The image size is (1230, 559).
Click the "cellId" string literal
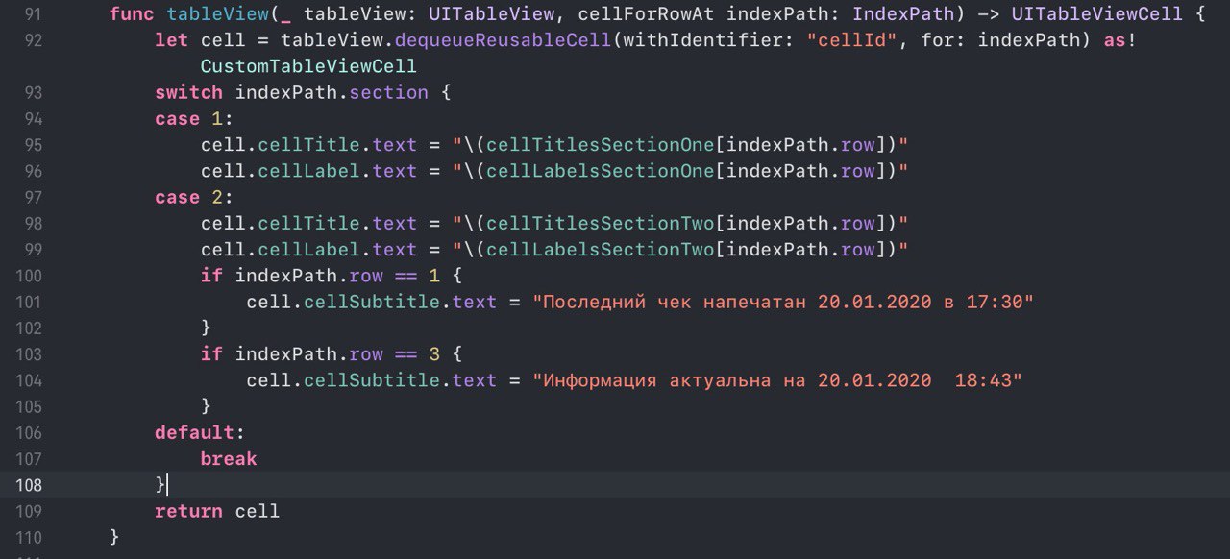tap(852, 41)
